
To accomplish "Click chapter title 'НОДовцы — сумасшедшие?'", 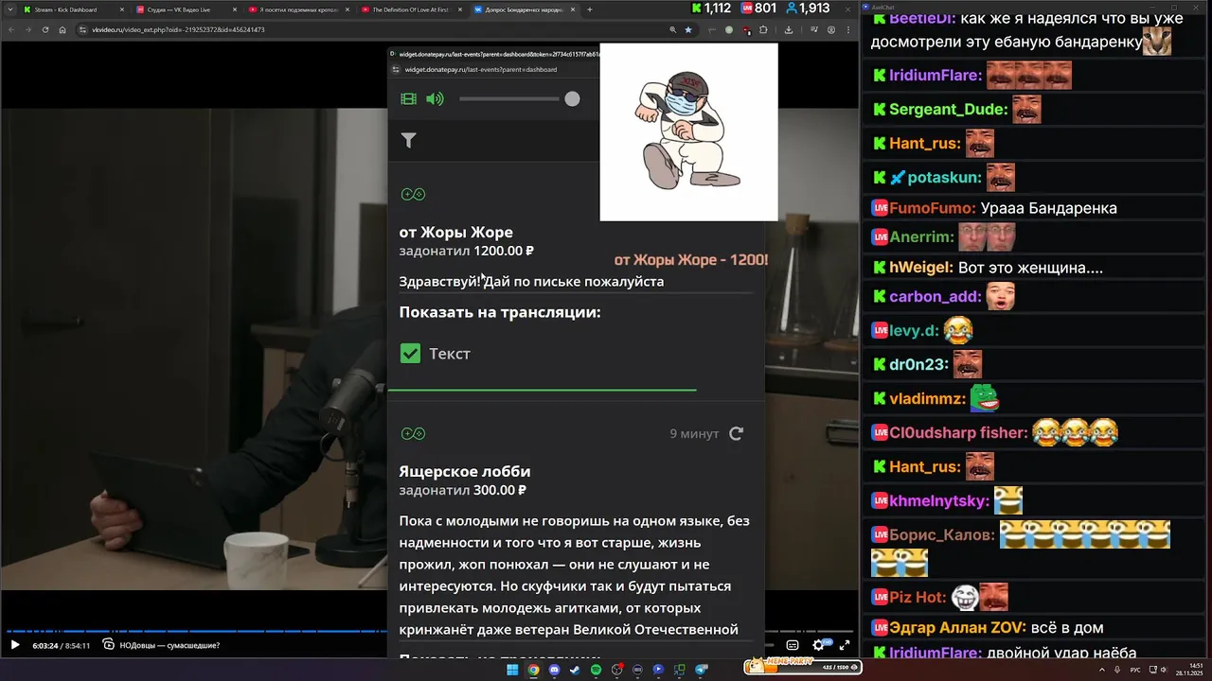I will point(169,645).
